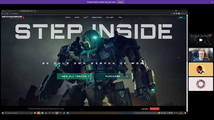The image size is (214, 120).
Task: Open a new browser tab
Action: pos(38,11)
